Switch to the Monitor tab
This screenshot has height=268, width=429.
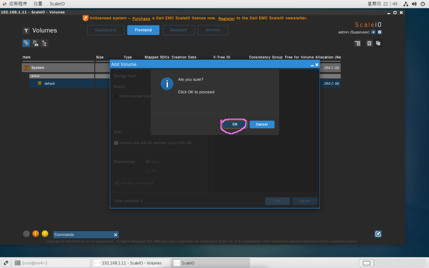pyautogui.click(x=213, y=30)
